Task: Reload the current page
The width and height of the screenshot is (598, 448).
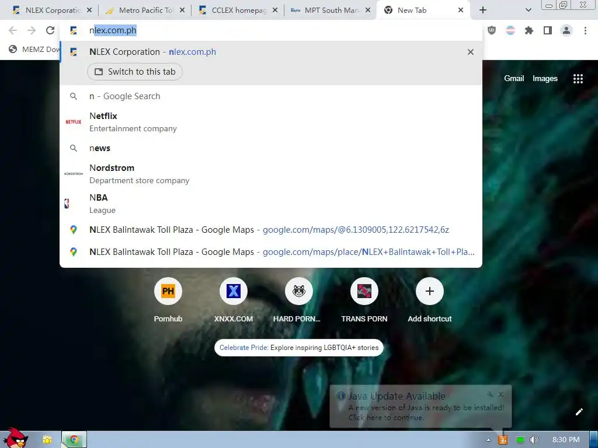Action: click(50, 30)
